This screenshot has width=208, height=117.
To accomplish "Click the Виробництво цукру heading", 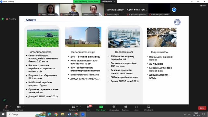I will point(83,52).
